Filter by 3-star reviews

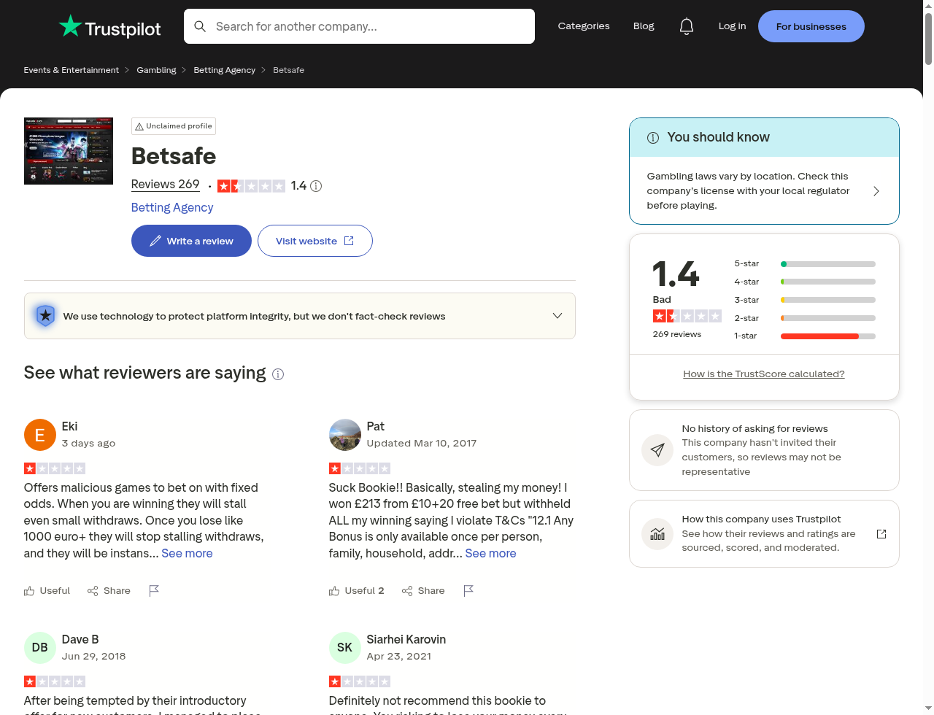pos(805,300)
